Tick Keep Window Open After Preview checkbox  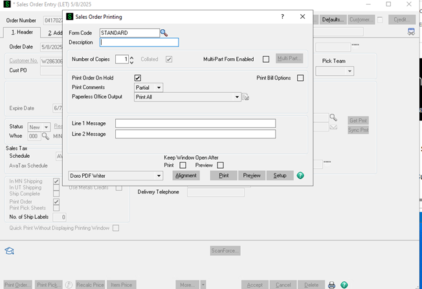tap(220, 165)
